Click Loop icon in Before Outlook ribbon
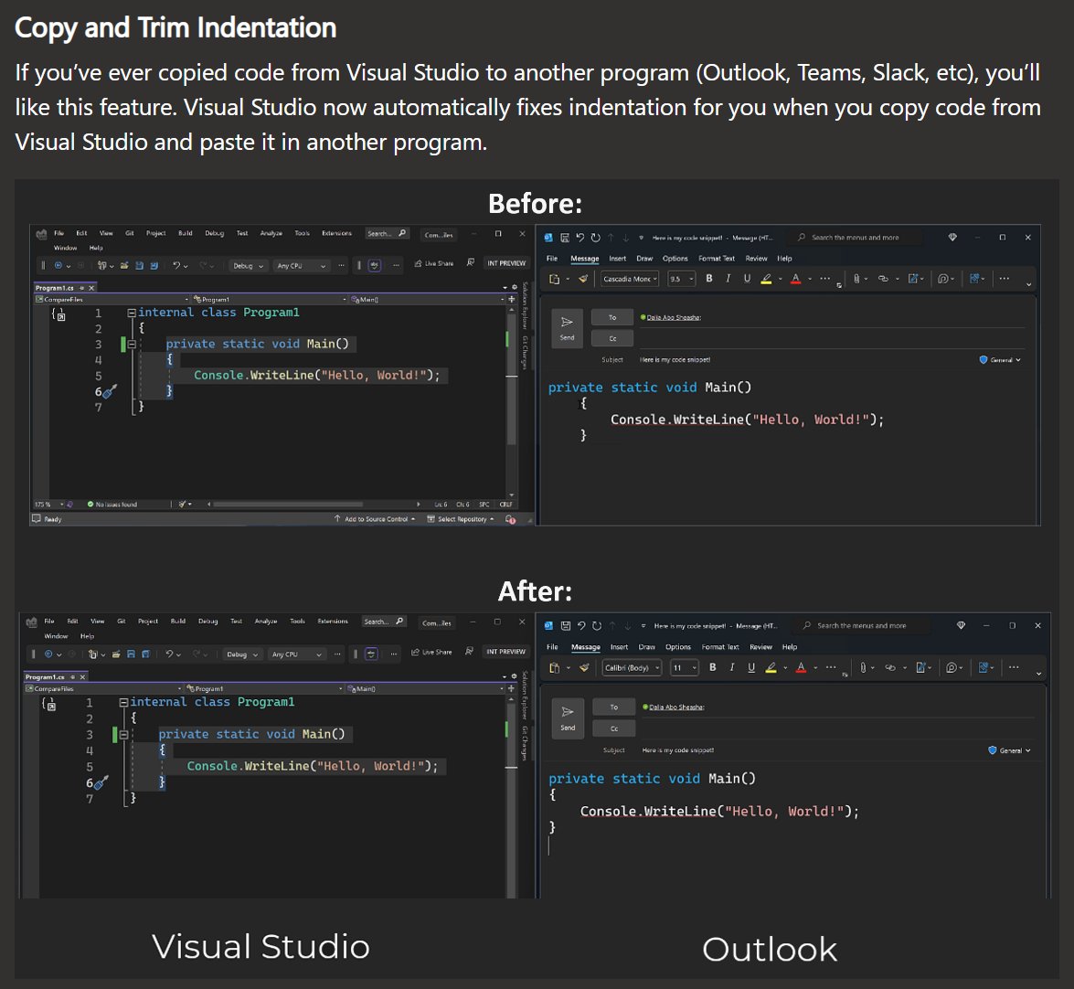The width and height of the screenshot is (1074, 989). pyautogui.click(x=943, y=279)
